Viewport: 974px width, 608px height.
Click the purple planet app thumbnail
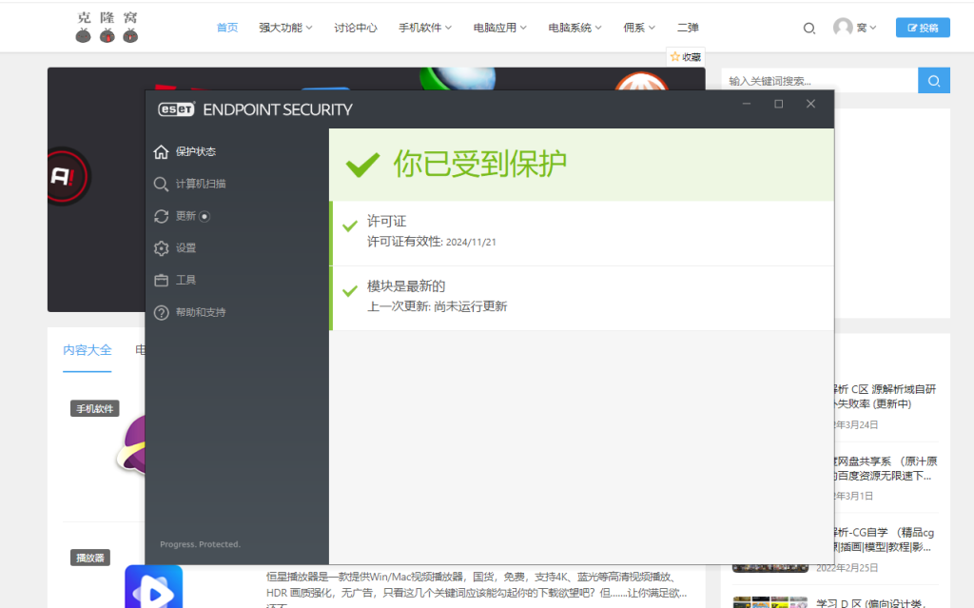point(131,447)
